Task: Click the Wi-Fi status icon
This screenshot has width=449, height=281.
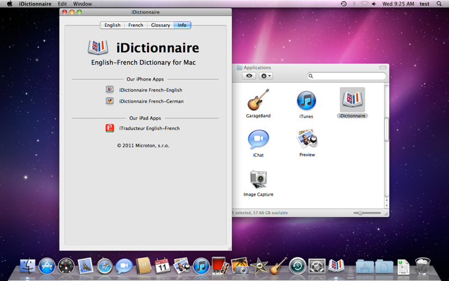Action: (364, 4)
